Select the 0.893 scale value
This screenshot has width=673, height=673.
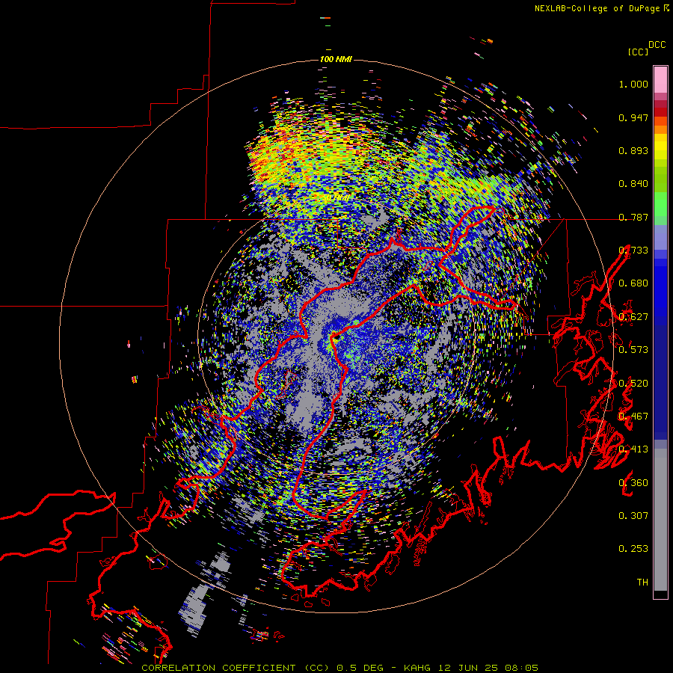coord(633,150)
